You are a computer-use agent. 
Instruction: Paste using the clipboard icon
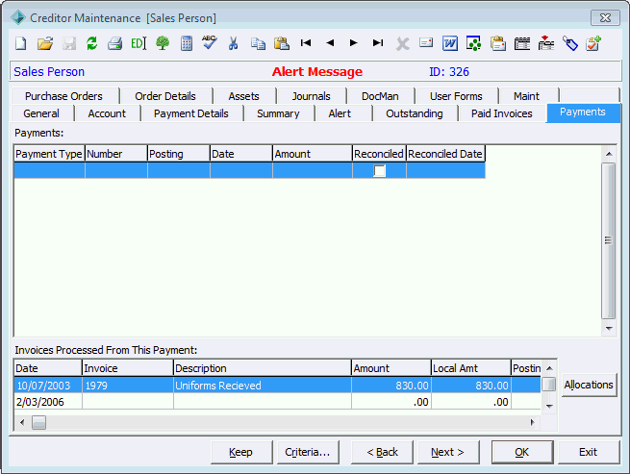click(282, 43)
